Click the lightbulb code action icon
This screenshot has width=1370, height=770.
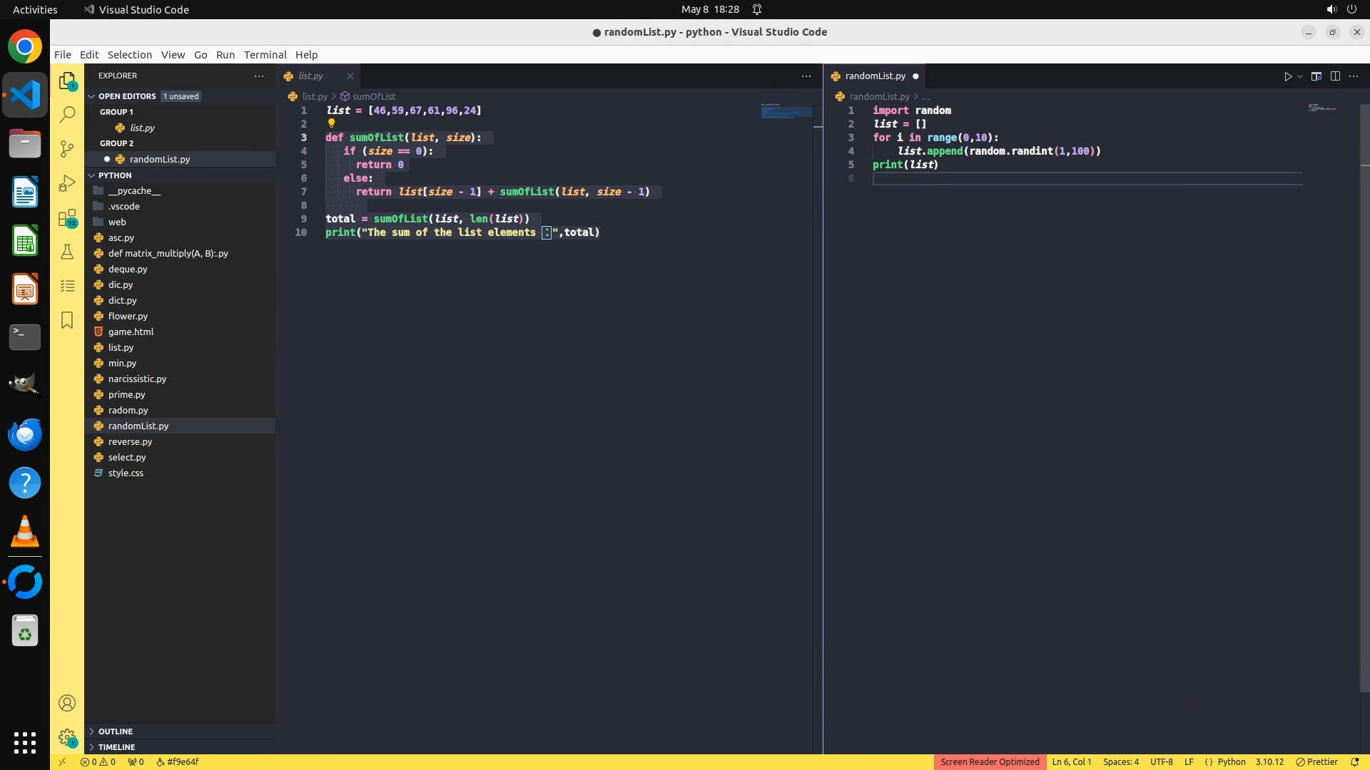coord(331,123)
